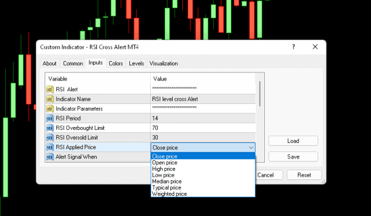Click the string icon beside Indicator Name
The image size is (371, 216).
pyautogui.click(x=50, y=99)
